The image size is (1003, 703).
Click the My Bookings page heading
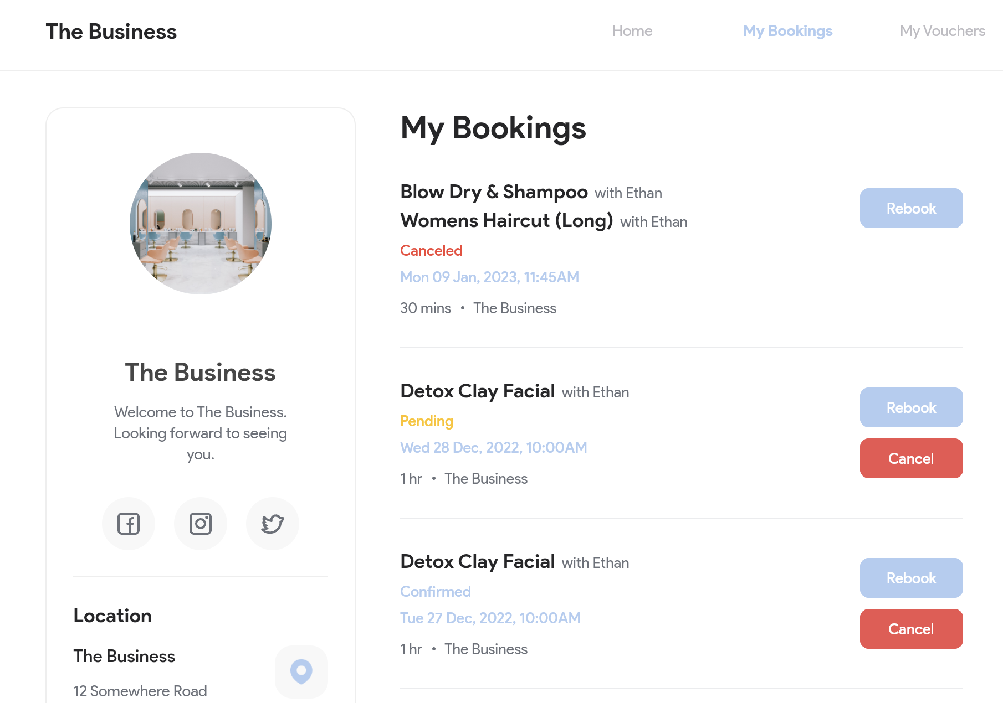click(x=493, y=128)
